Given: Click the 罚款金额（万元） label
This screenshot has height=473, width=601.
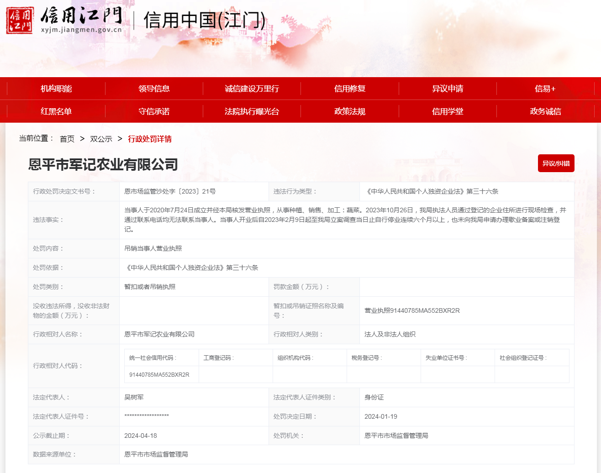Looking at the screenshot, I should (x=301, y=287).
